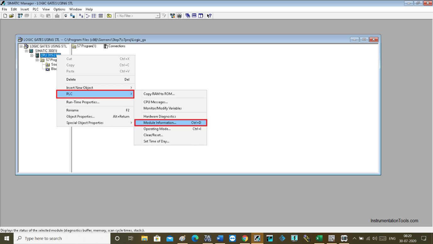The height and width of the screenshot is (244, 433).
Task: Select the Sources folder in tree
Action: (x=54, y=64)
